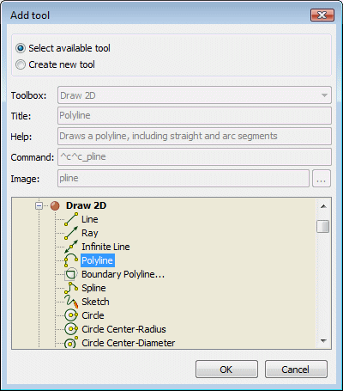Click scroll down arrow in tool list
Image resolution: width=343 pixels, height=391 pixels.
(323, 341)
